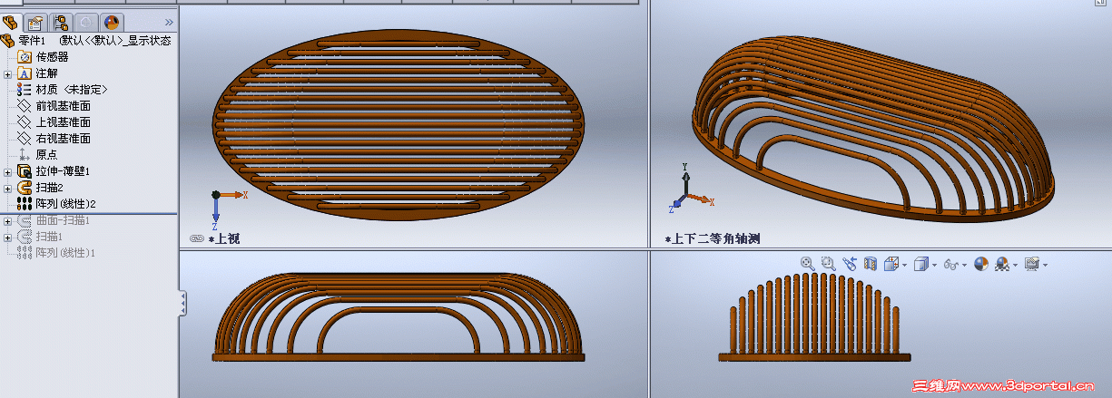Screen dimensions: 1112x398
Task: Open the DimXpertManager tab
Action: click(x=86, y=22)
